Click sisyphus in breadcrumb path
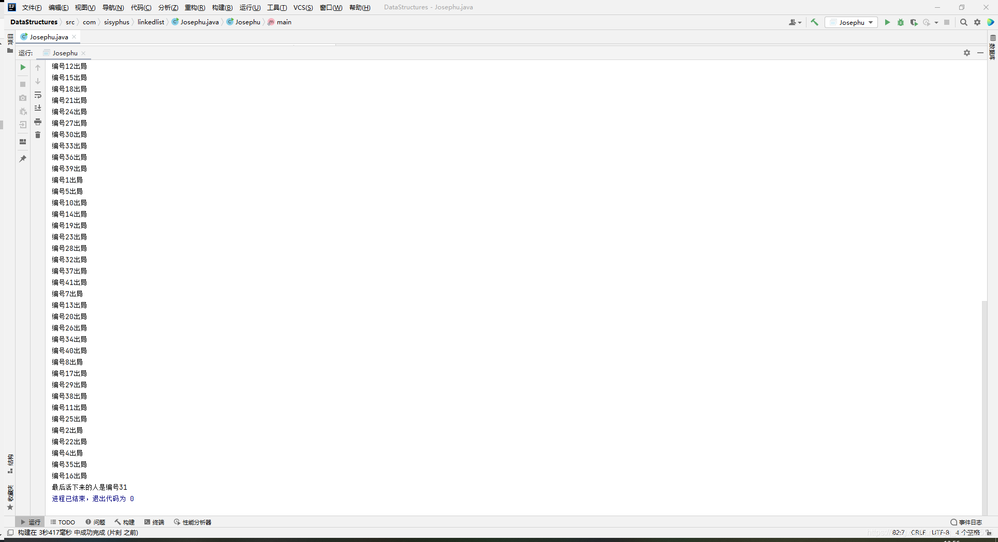 pyautogui.click(x=116, y=22)
